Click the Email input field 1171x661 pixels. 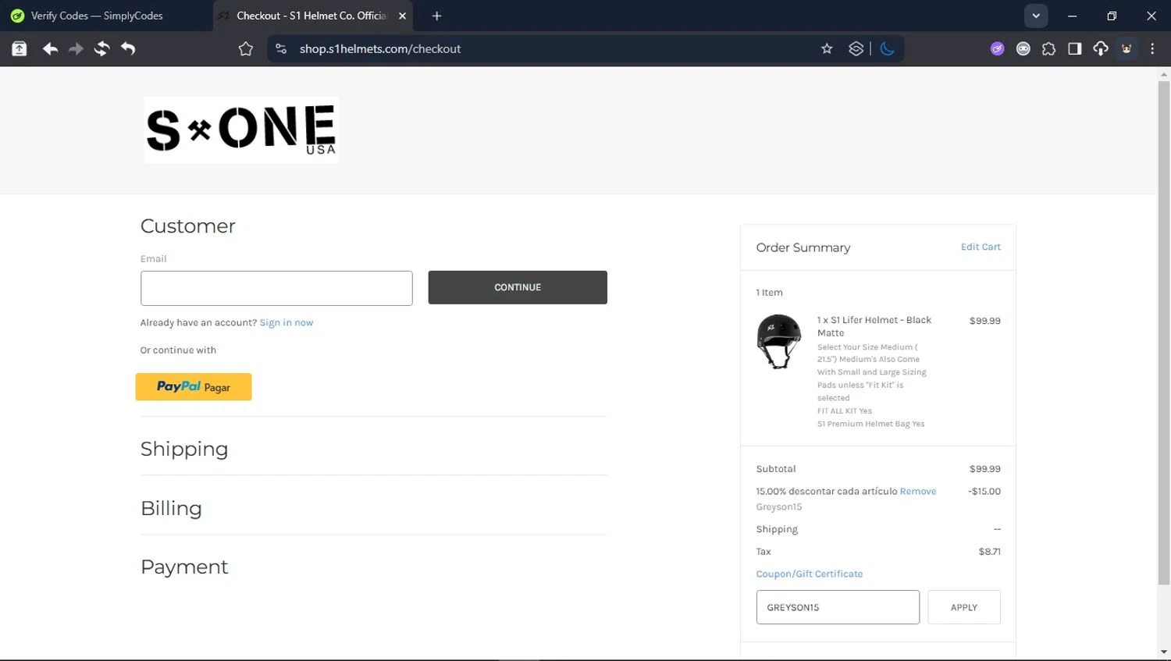pos(276,288)
